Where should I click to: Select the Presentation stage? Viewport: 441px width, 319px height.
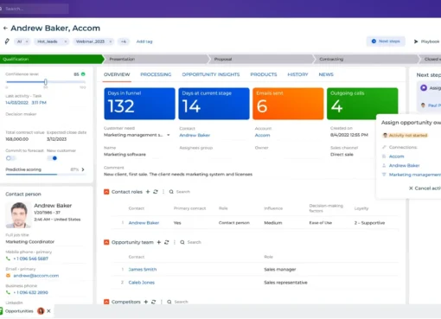[156, 59]
